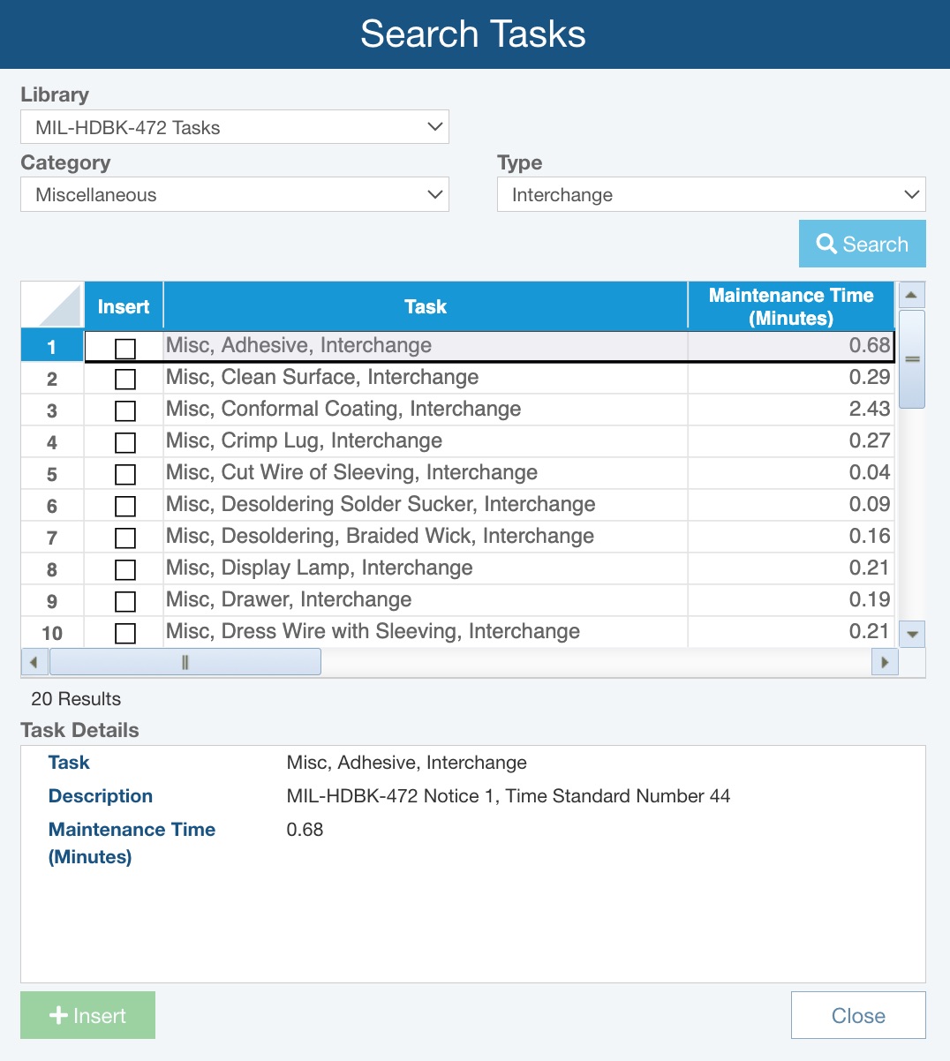Select row number 5 header
Screen dimensions: 950x1061
pos(52,475)
